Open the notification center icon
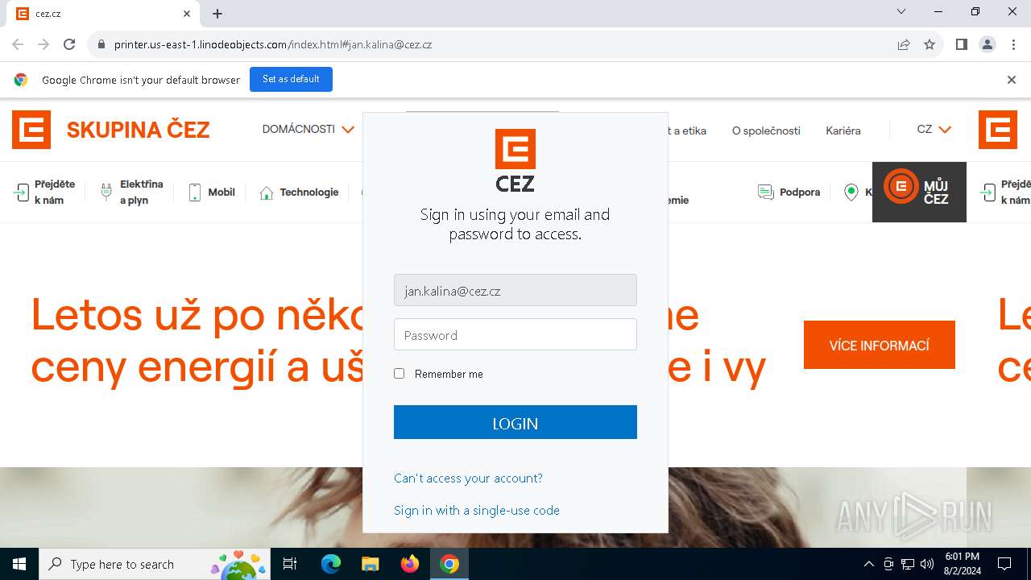Viewport: 1031px width, 580px height. click(1004, 564)
